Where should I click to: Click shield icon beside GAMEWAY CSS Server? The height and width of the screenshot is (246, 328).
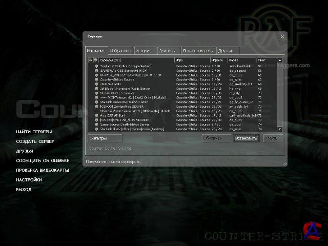[96, 70]
